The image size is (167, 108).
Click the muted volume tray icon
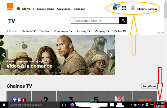point(143,105)
